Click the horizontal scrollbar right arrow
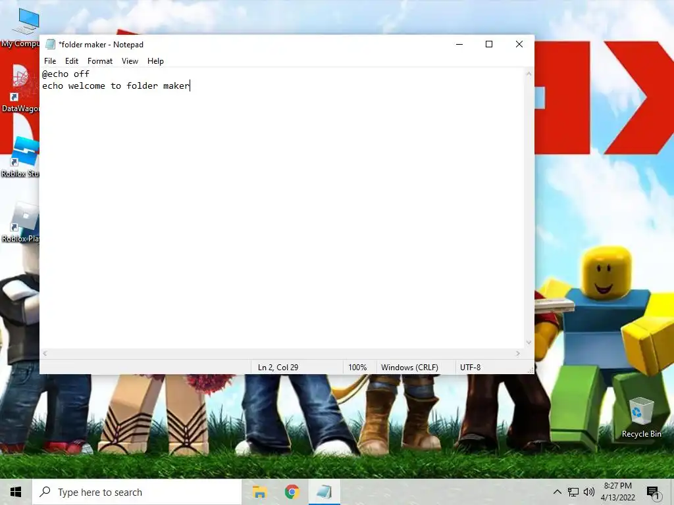Image resolution: width=674 pixels, height=505 pixels. click(518, 353)
